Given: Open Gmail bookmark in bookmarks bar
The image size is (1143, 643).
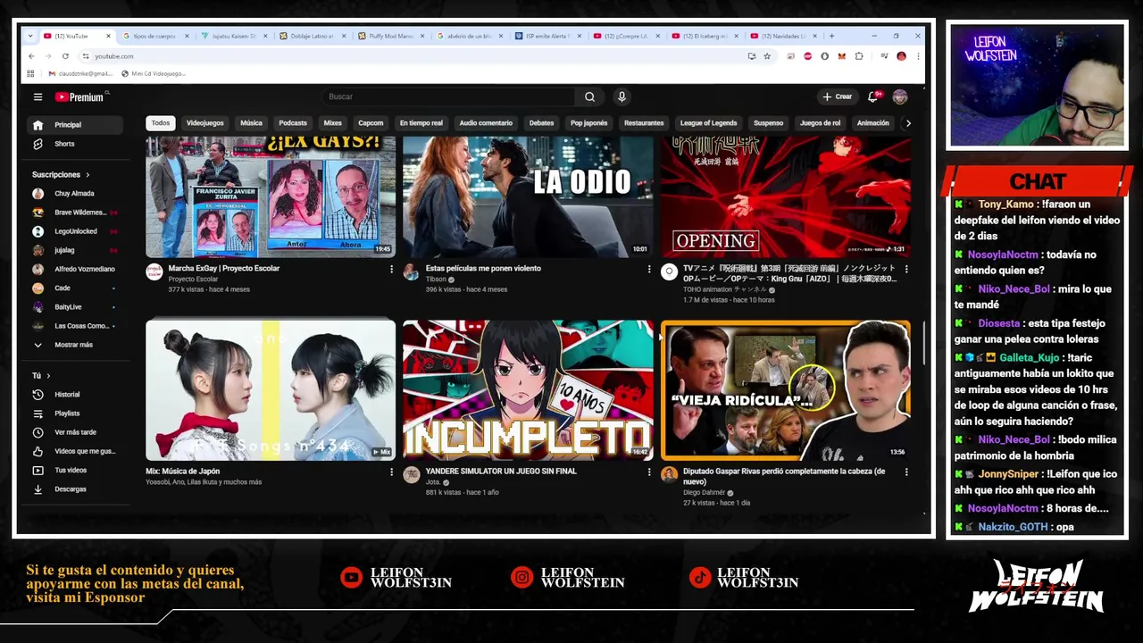Looking at the screenshot, I should click(x=80, y=73).
